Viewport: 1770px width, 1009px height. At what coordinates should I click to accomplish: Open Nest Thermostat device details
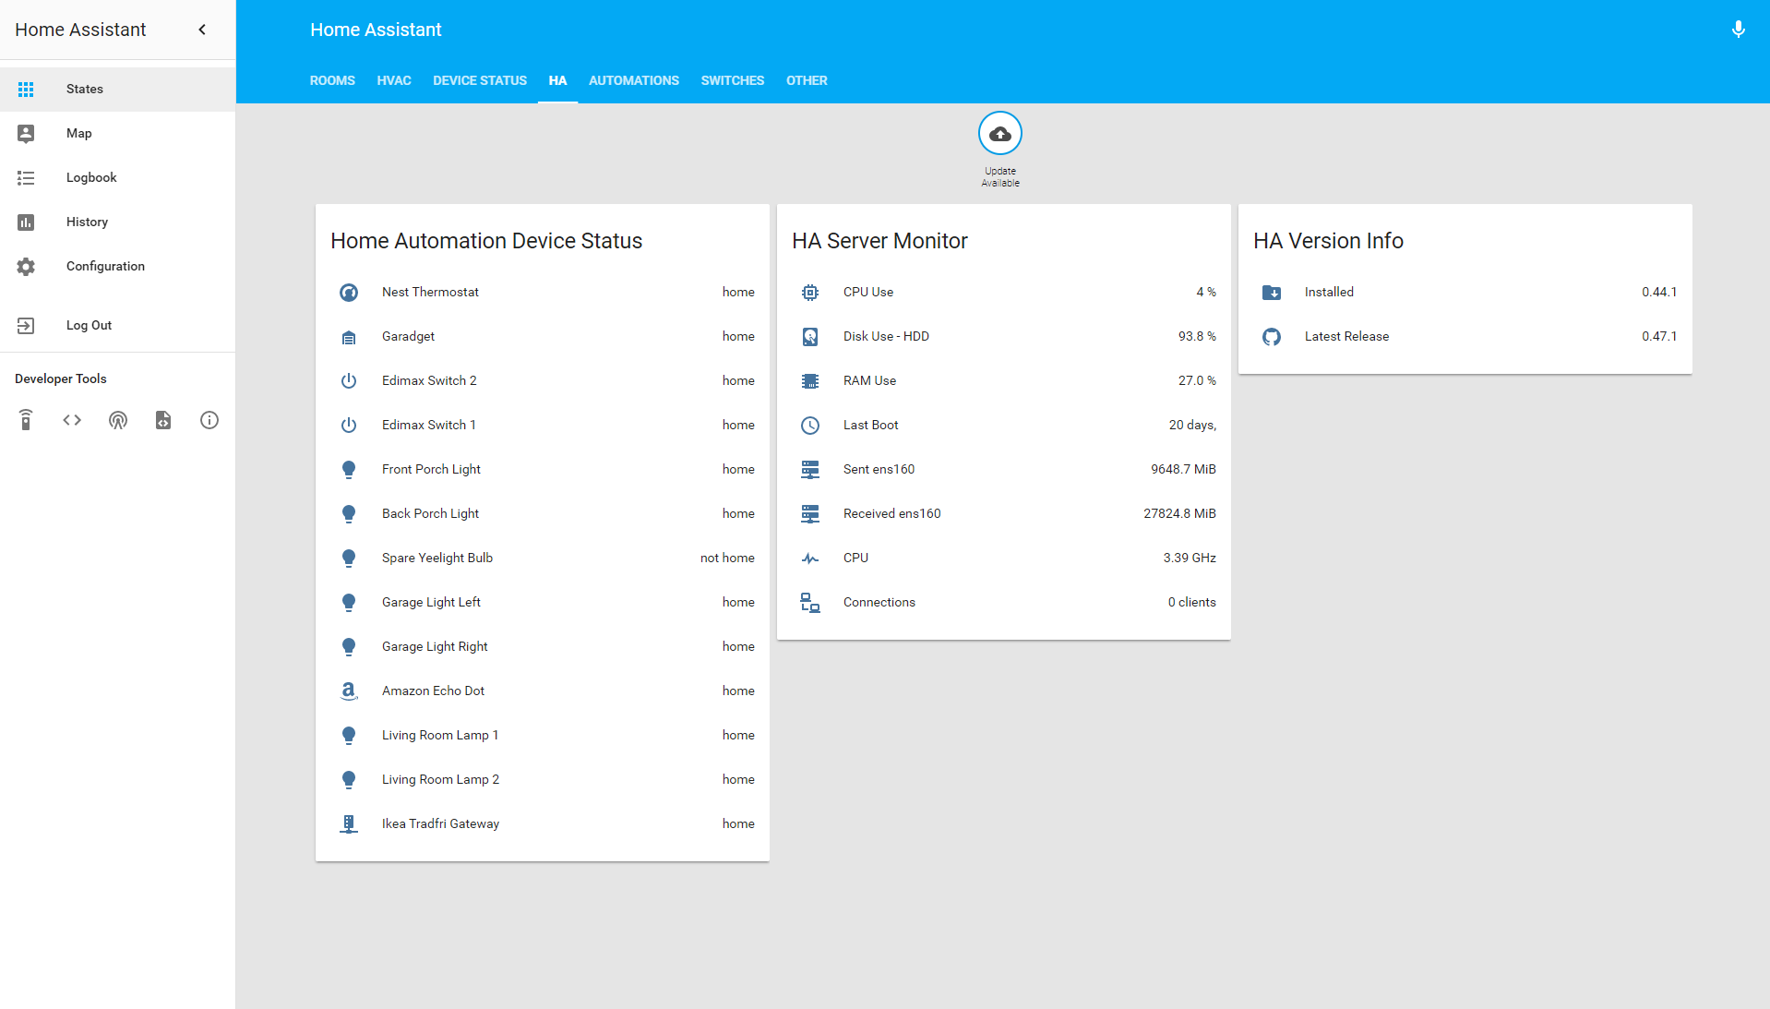430,293
